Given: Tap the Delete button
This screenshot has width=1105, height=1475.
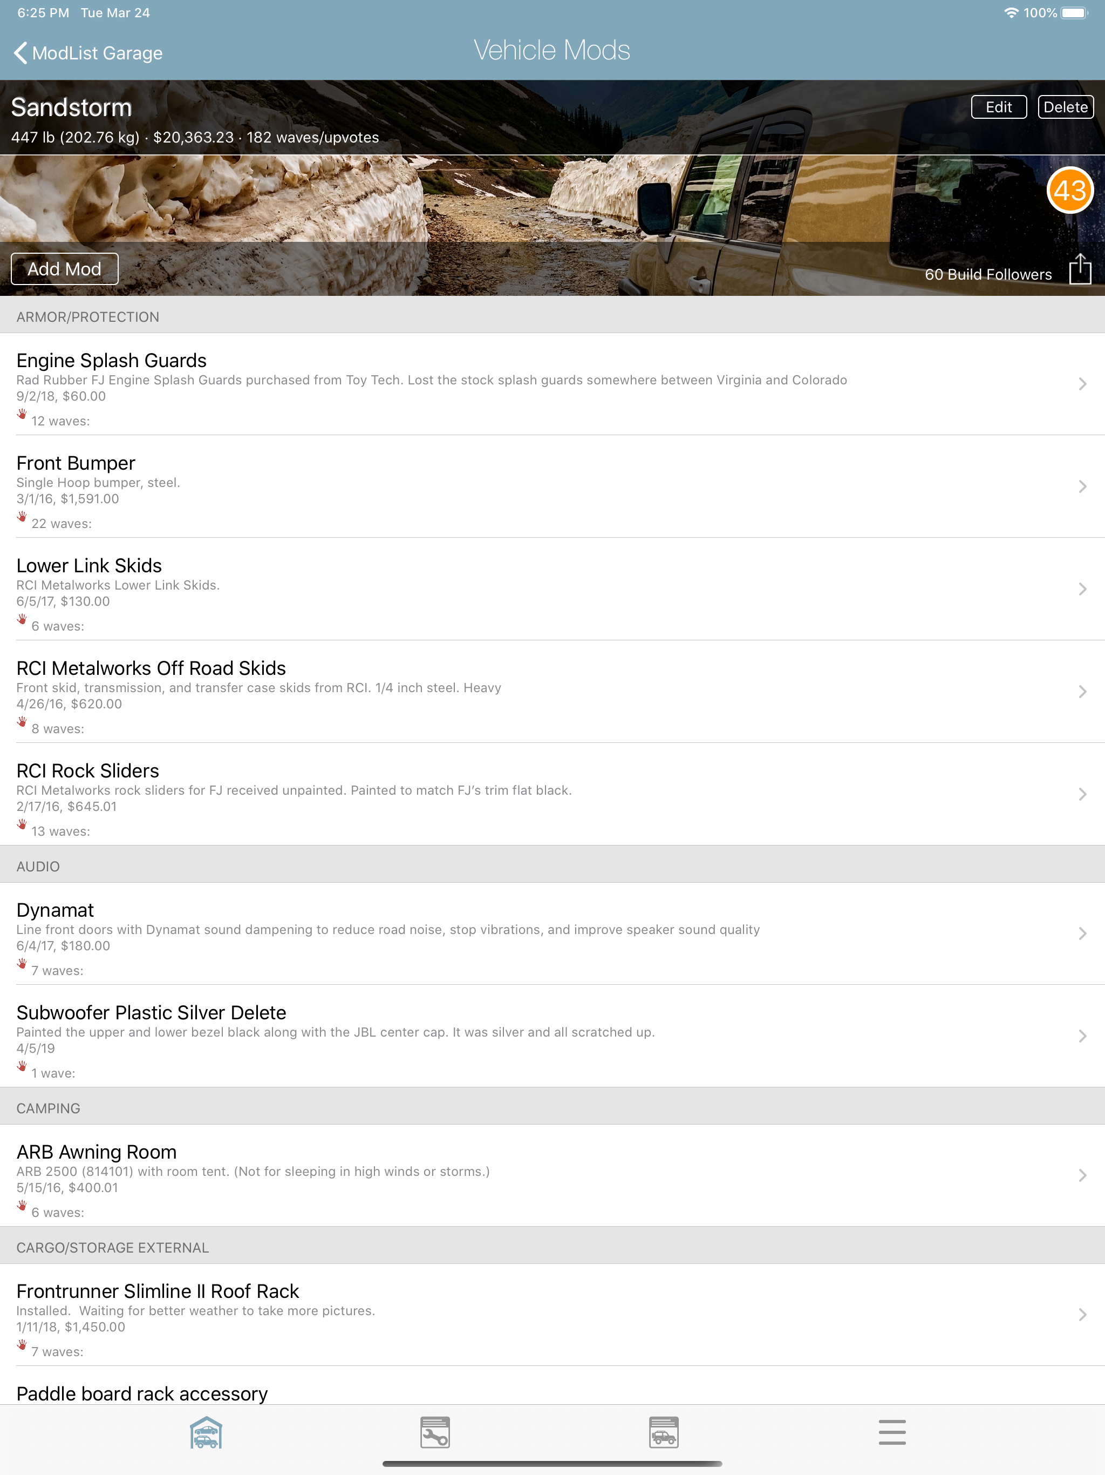Looking at the screenshot, I should click(x=1065, y=107).
